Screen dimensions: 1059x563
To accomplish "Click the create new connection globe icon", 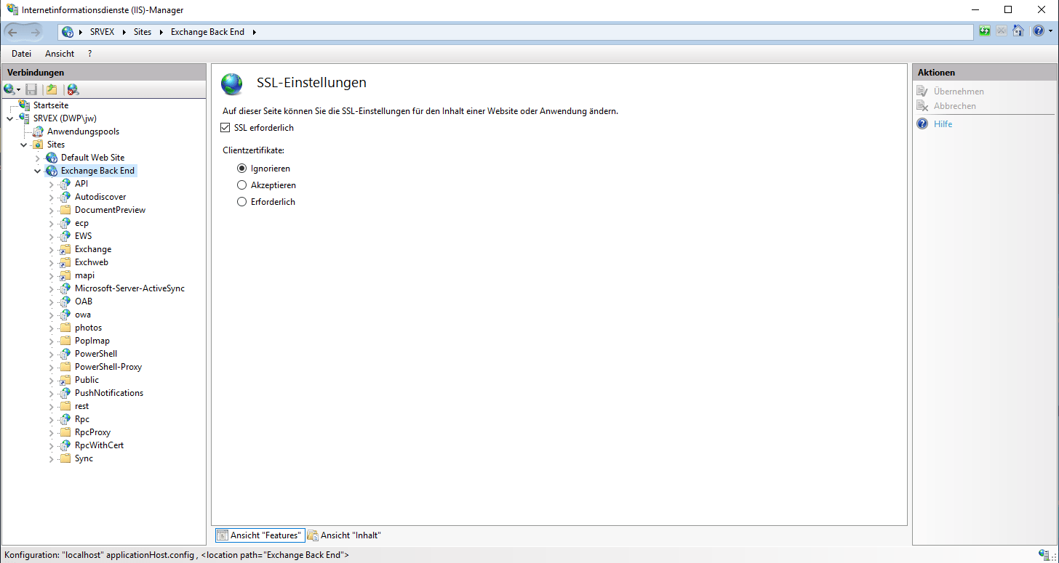I will [x=9, y=89].
